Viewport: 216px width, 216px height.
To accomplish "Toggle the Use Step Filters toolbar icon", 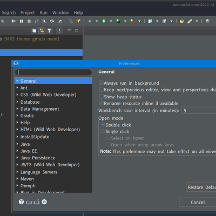I will pos(78,21).
